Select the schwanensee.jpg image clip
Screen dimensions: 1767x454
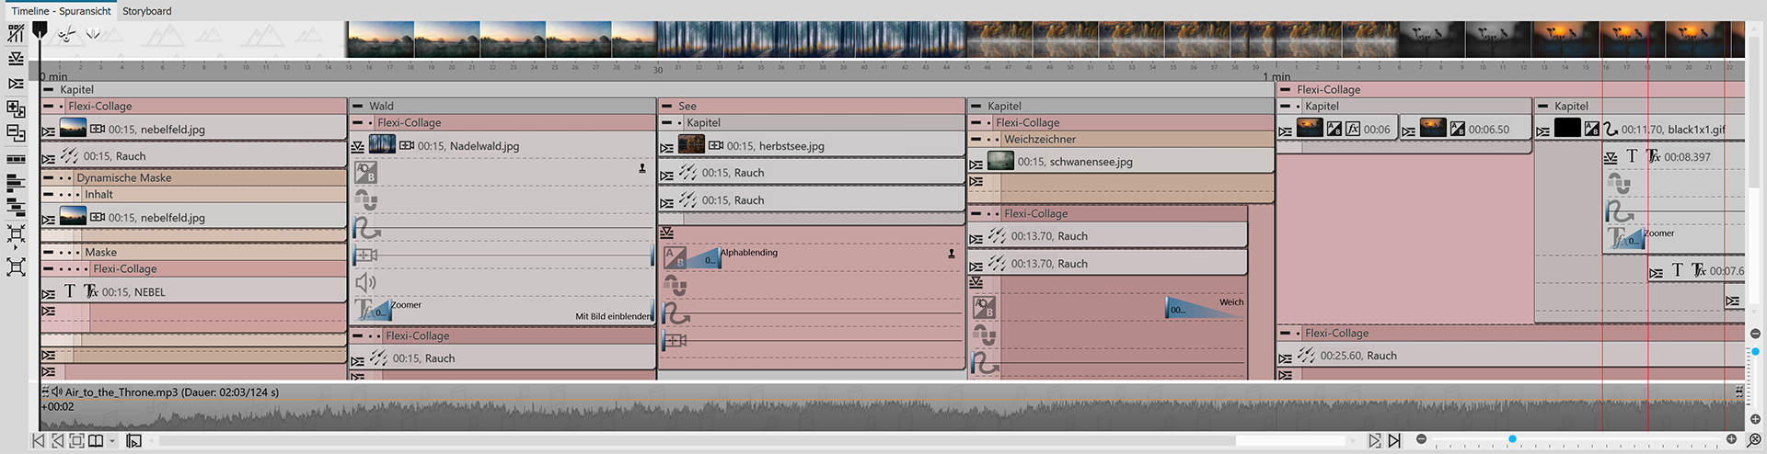(x=1121, y=162)
